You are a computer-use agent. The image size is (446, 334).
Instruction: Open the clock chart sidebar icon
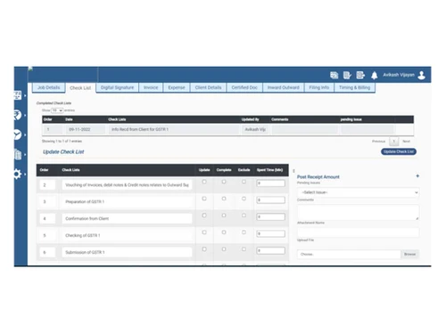click(18, 134)
